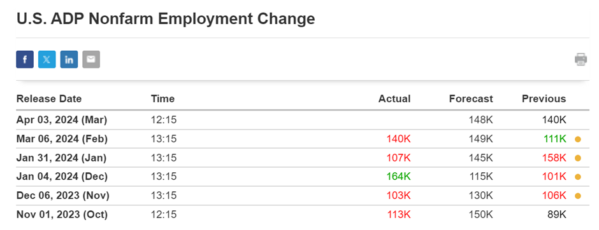Image resolution: width=599 pixels, height=230 pixels.
Task: Click the revision dot beside 101K
Action: point(577,177)
